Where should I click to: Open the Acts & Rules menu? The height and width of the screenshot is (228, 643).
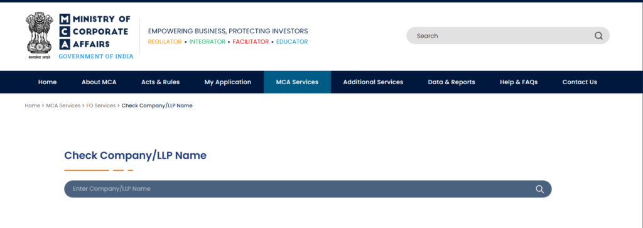pyautogui.click(x=160, y=82)
